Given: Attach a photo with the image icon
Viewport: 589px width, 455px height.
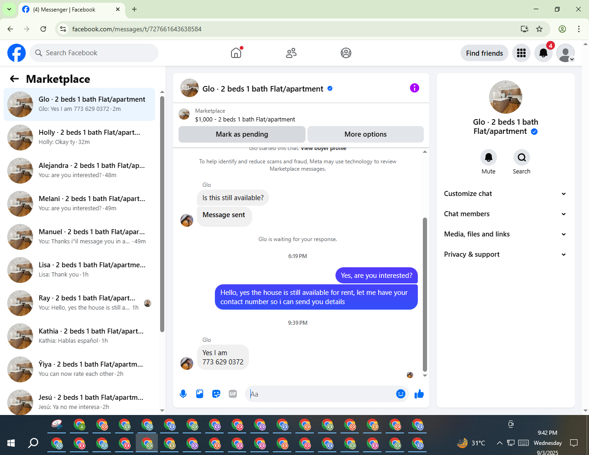Looking at the screenshot, I should pyautogui.click(x=200, y=394).
